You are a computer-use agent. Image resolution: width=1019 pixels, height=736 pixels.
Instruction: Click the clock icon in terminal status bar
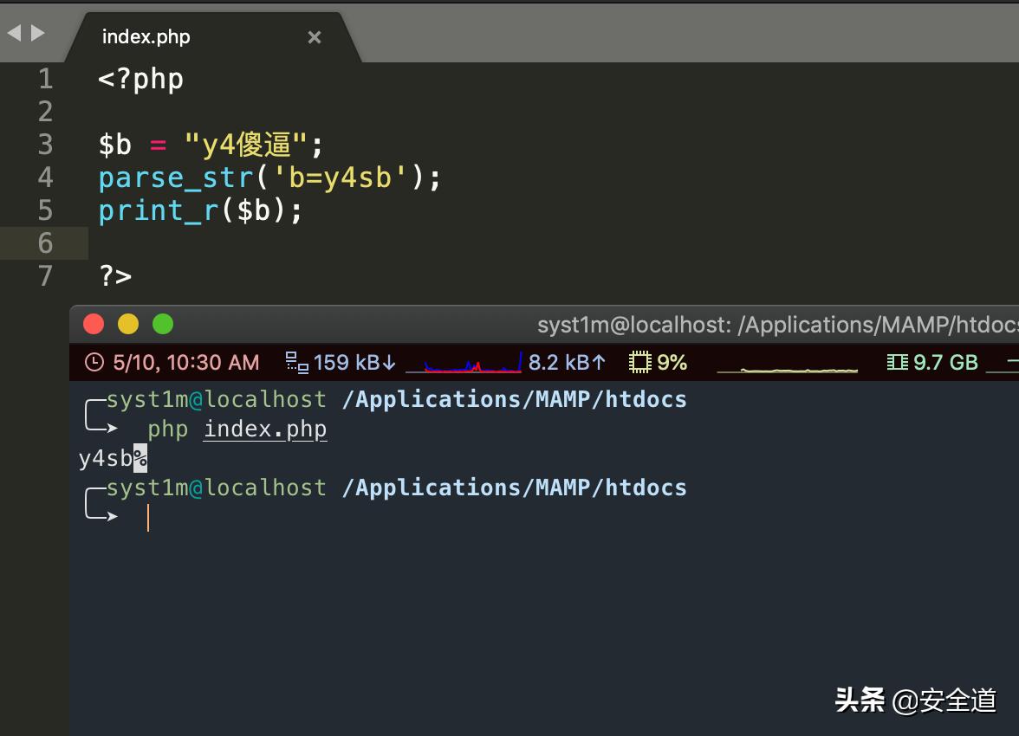coord(94,363)
